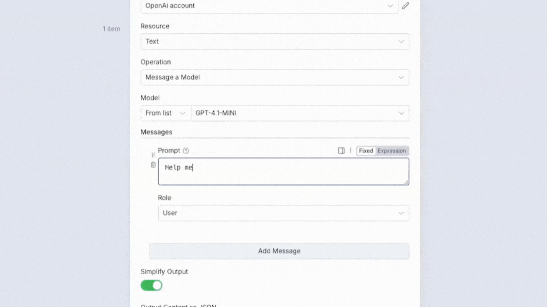
Task: Click the drag handle beside the Prompt
Action: coord(153,155)
